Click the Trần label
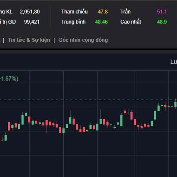This screenshot has height=177, width=177. 126,12
